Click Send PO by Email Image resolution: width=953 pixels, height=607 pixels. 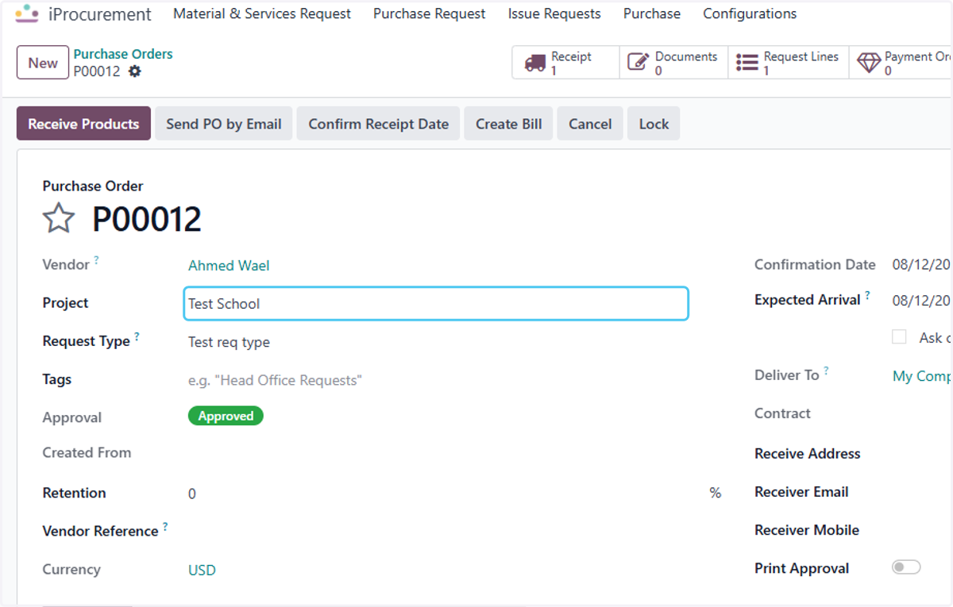pyautogui.click(x=224, y=124)
